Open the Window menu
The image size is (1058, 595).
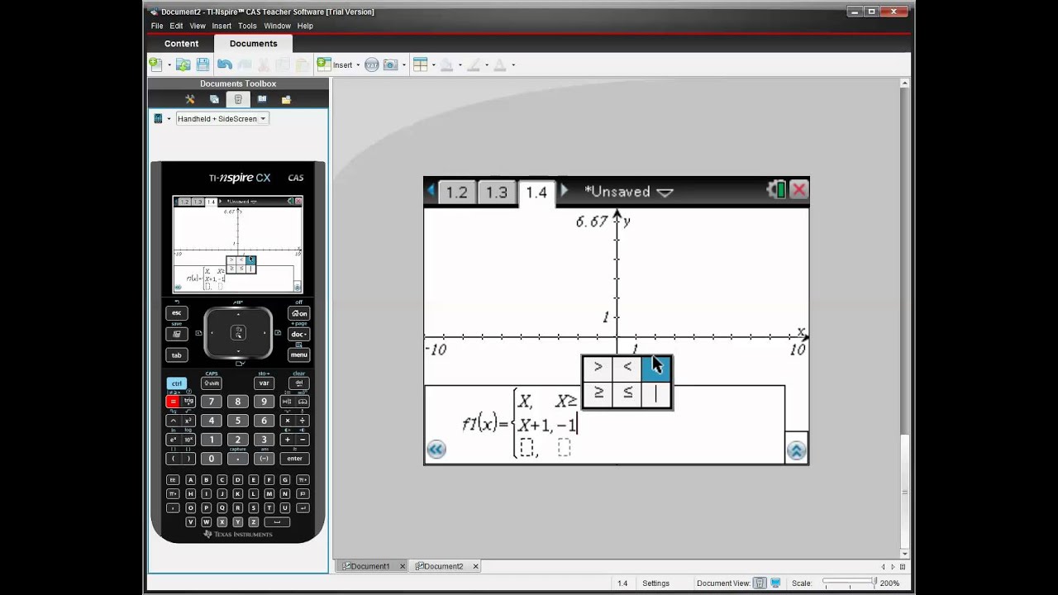tap(277, 26)
